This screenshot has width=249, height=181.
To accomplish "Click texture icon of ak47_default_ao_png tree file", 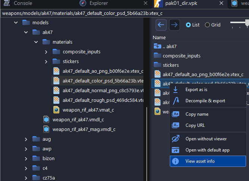I will coord(56,71).
